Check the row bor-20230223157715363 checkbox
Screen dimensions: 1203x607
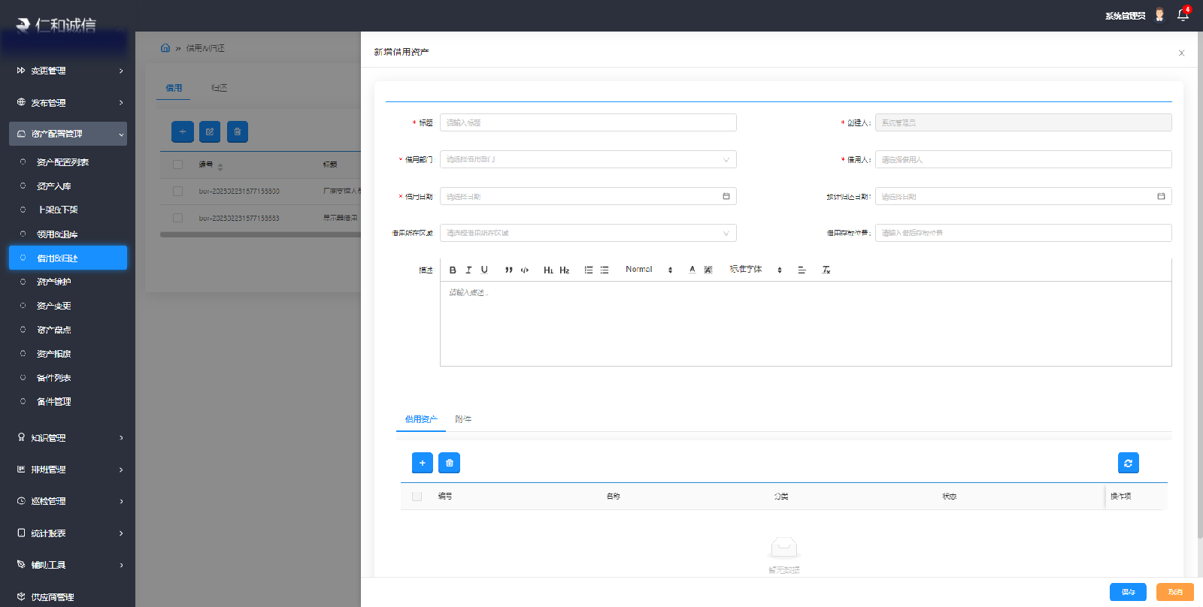click(177, 218)
